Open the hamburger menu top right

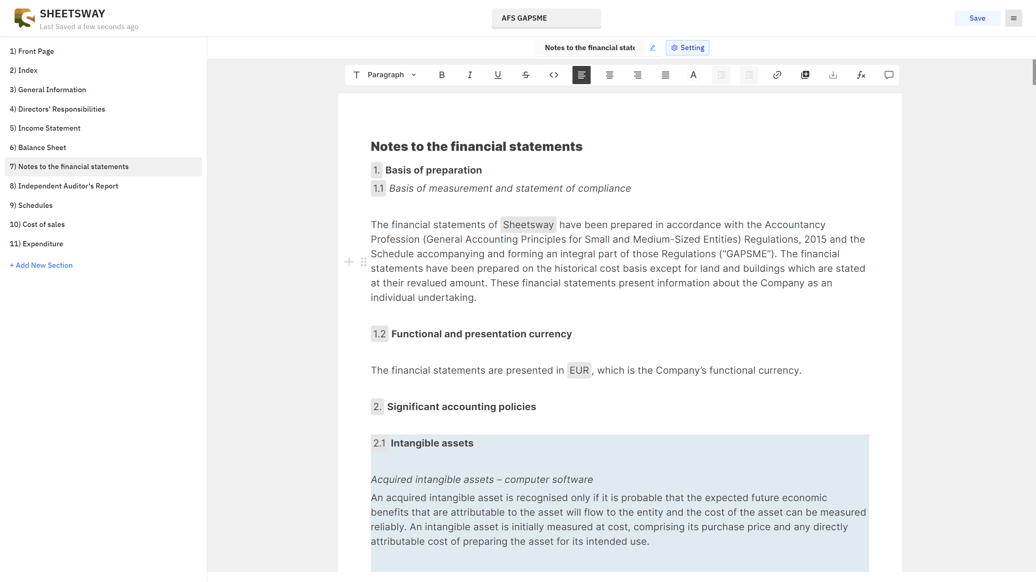pos(1014,18)
